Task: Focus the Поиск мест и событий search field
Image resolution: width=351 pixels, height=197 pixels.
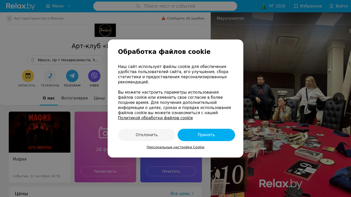Action: [165, 6]
